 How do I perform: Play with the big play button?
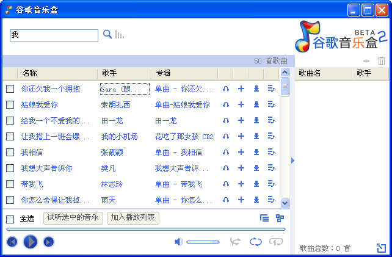(x=31, y=242)
